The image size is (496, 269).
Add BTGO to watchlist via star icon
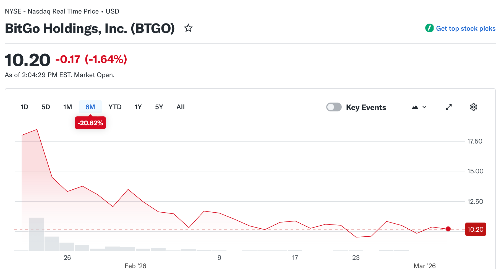click(188, 28)
